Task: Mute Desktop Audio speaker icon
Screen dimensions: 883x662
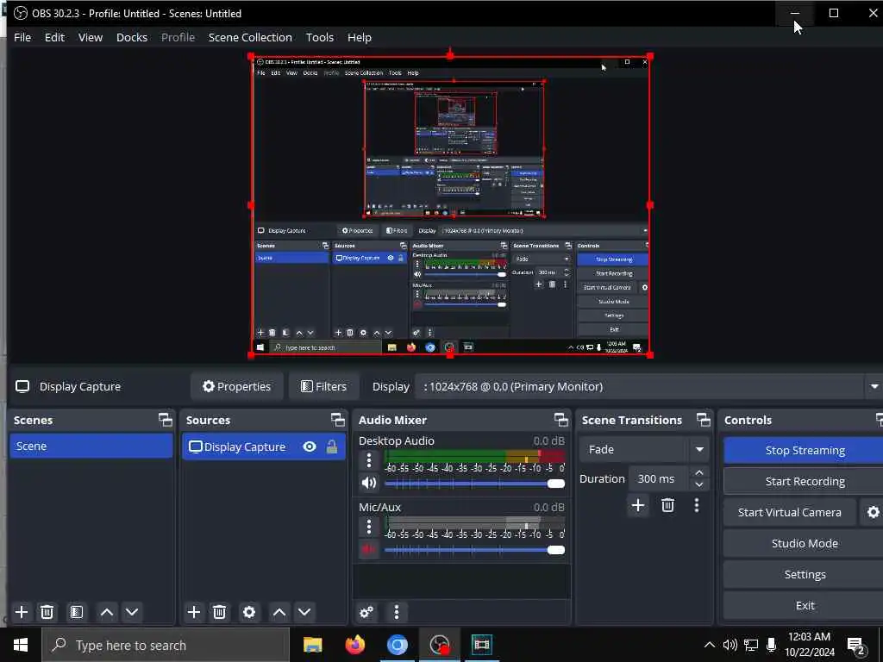Action: (369, 483)
